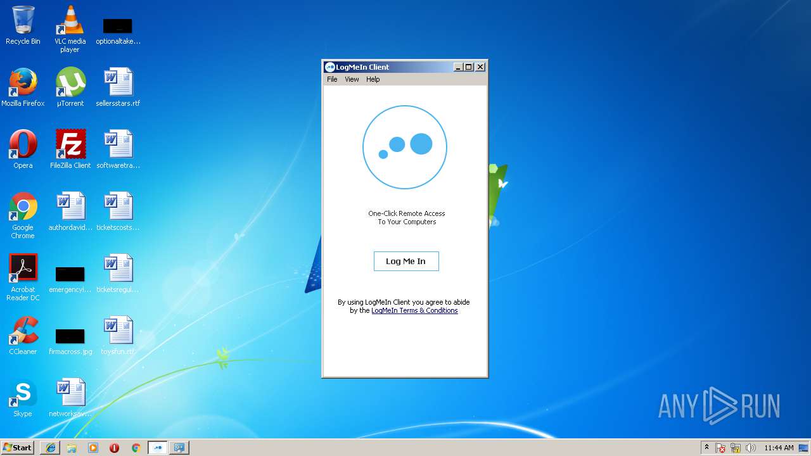811x456 pixels.
Task: Click the monitor app taskbar button
Action: pos(179,448)
